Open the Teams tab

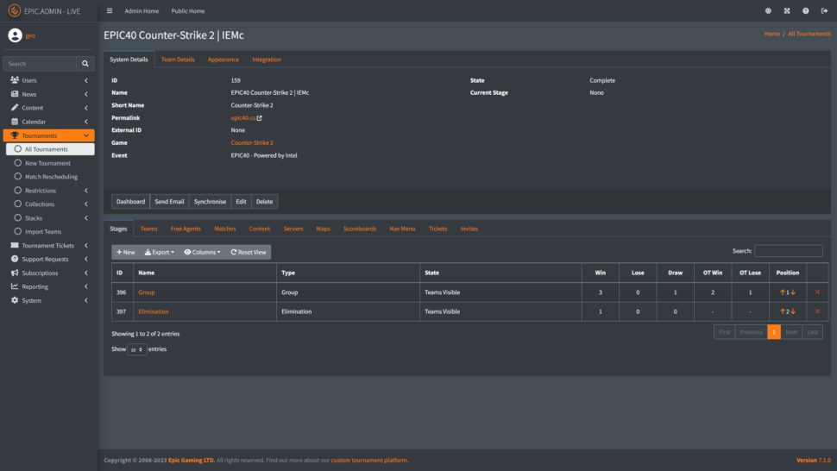tap(149, 229)
